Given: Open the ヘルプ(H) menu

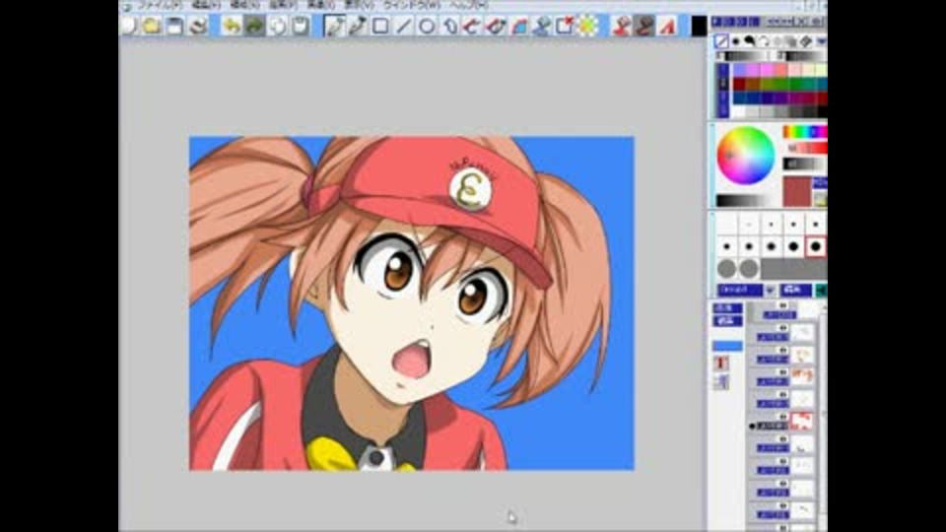Looking at the screenshot, I should coord(469,5).
